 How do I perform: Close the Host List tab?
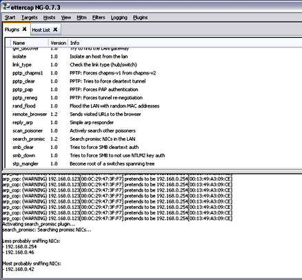55,30
